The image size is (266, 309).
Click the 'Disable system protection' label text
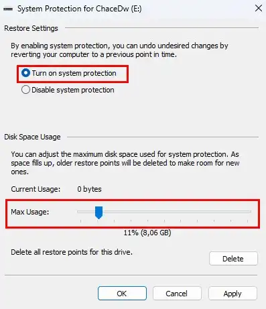coord(73,90)
